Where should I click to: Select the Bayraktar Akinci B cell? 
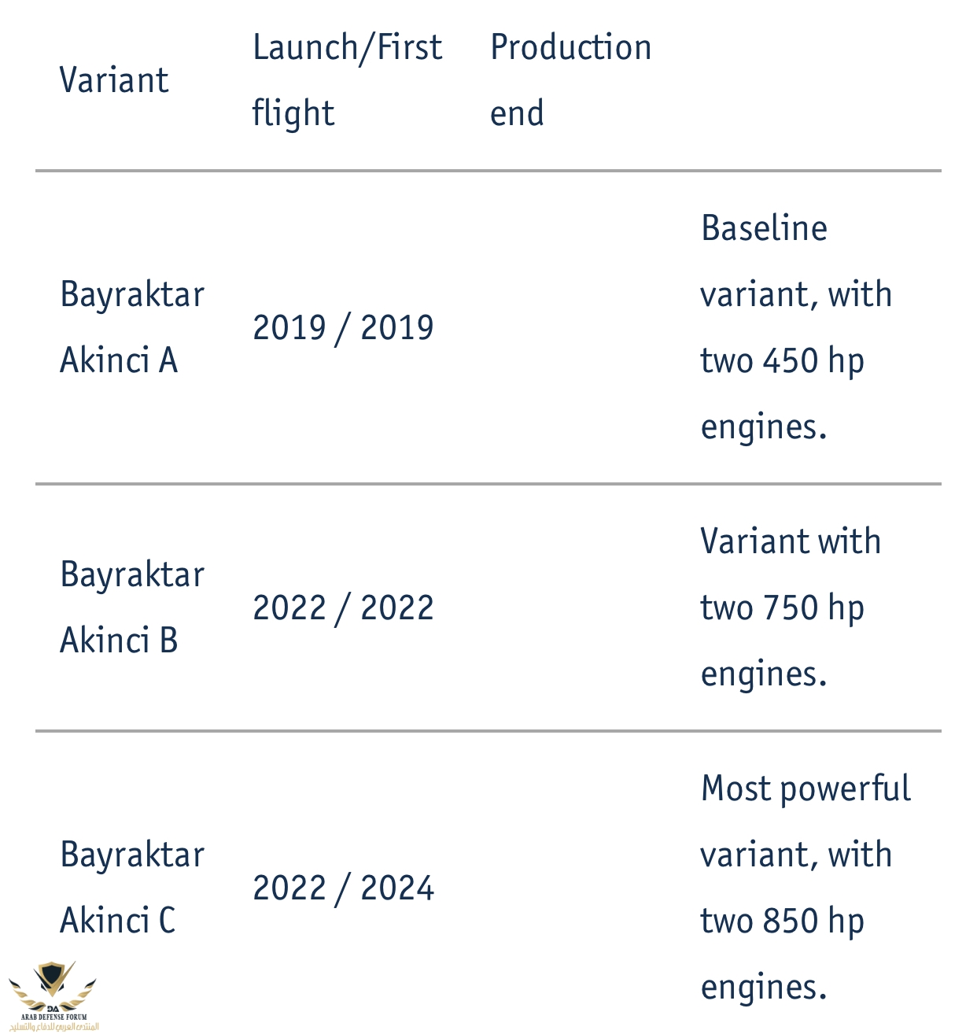(131, 607)
